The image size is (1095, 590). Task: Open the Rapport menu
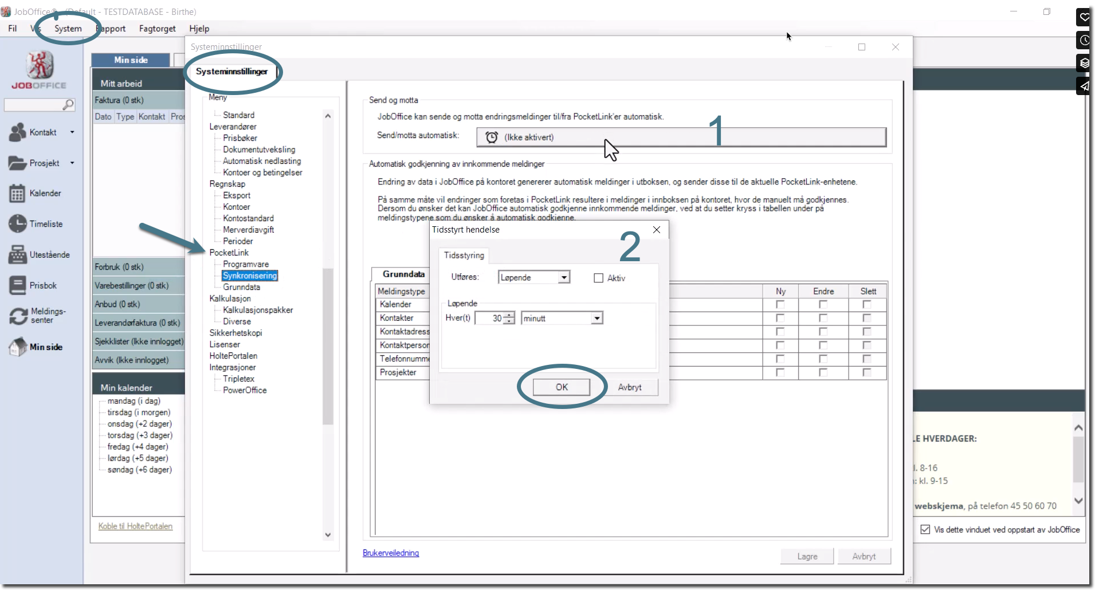pos(112,29)
